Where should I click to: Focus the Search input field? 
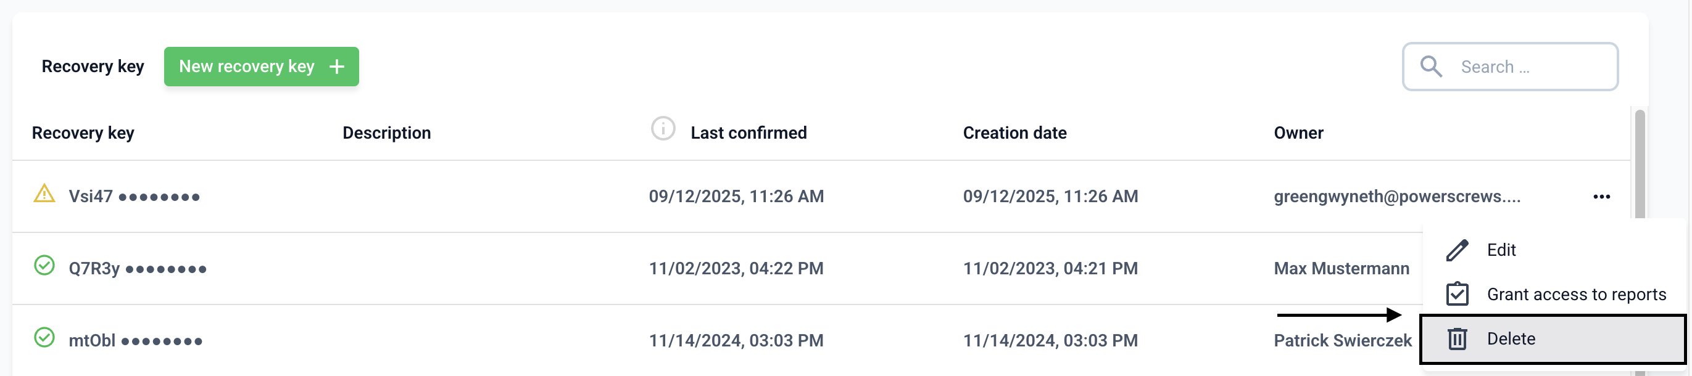(1530, 67)
